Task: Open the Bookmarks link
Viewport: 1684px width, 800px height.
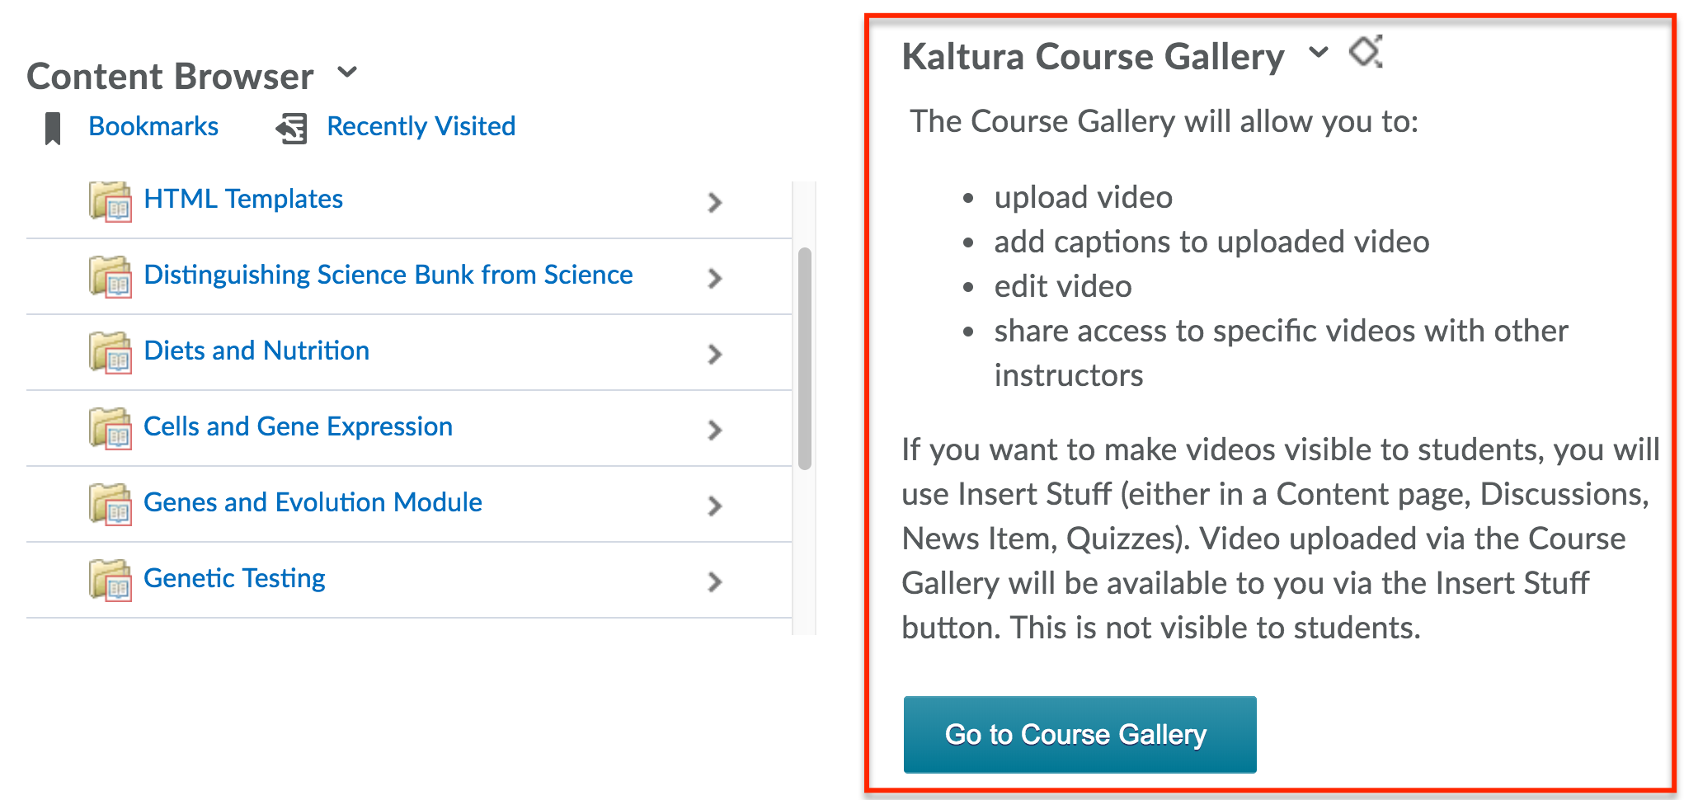Action: (153, 126)
